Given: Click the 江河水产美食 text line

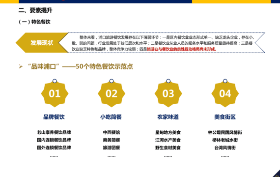Looking at the screenshot, I should (168, 140).
